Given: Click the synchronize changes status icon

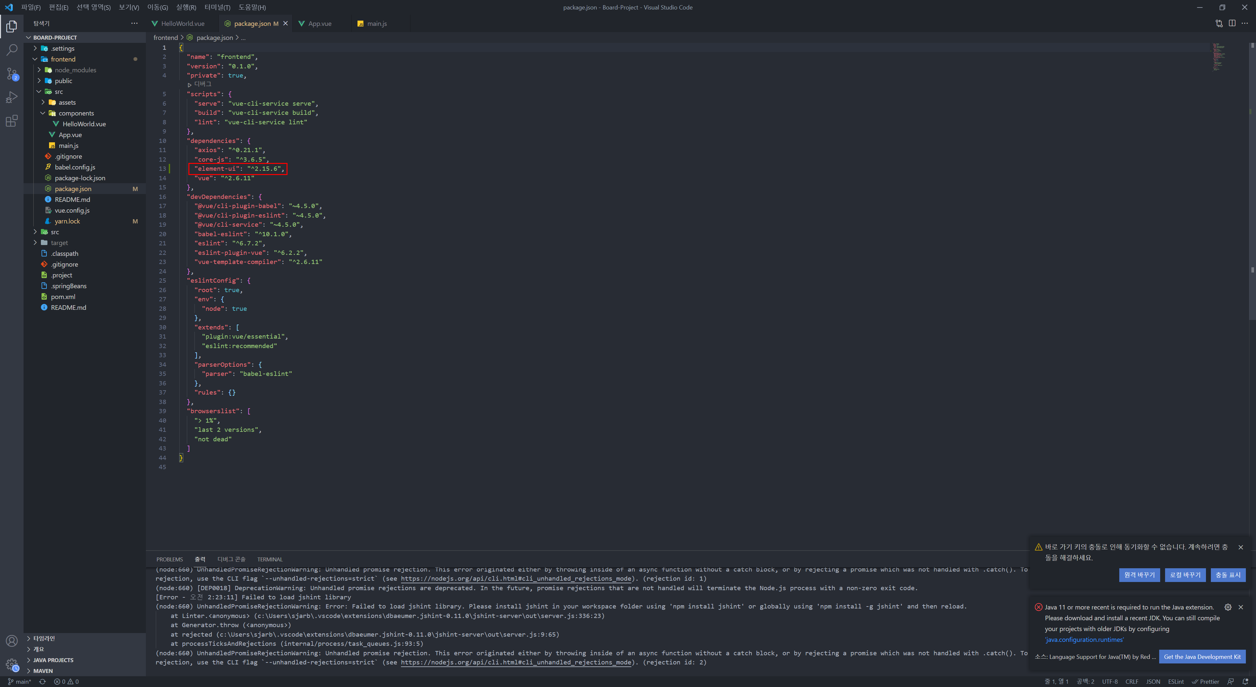Looking at the screenshot, I should 43,682.
